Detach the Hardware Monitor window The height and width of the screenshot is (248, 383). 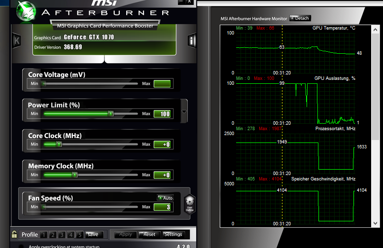pos(300,18)
